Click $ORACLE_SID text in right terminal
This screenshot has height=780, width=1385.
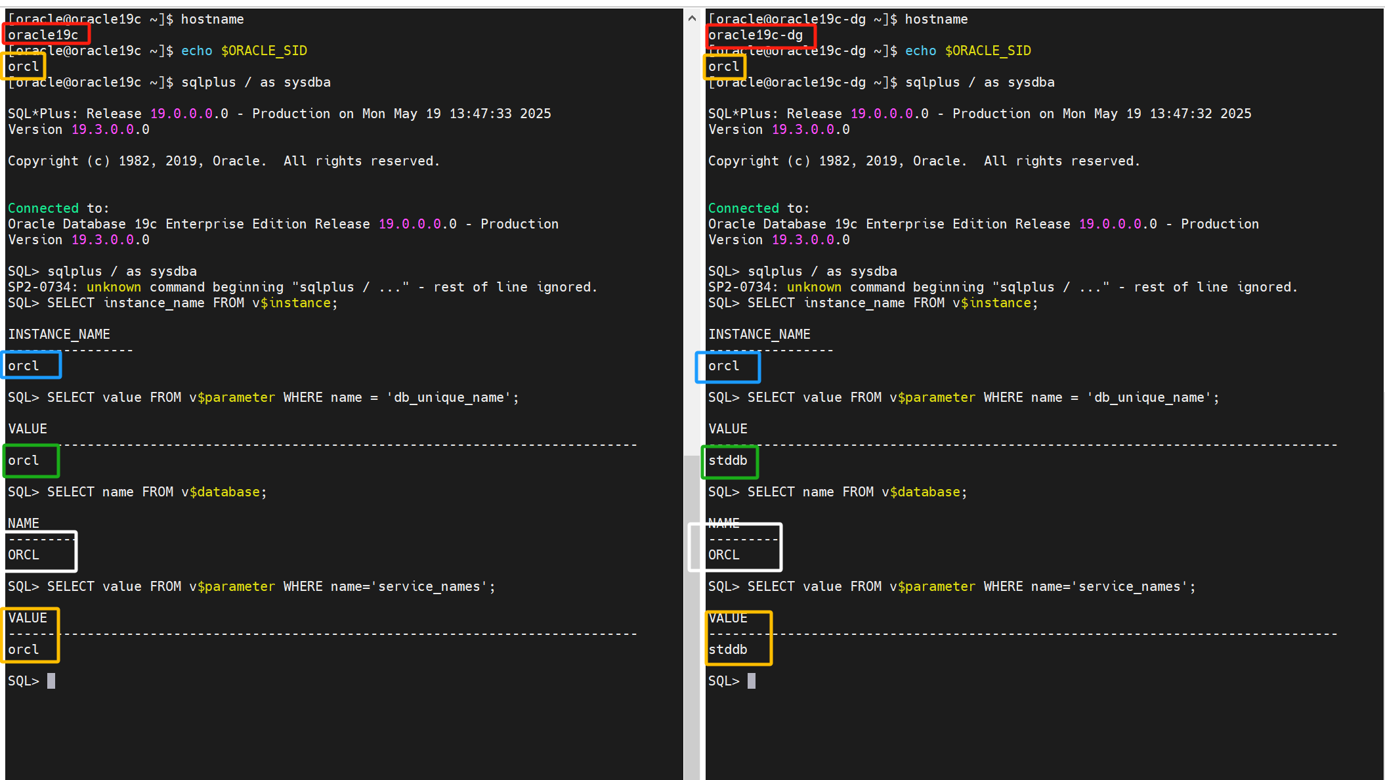pos(988,51)
